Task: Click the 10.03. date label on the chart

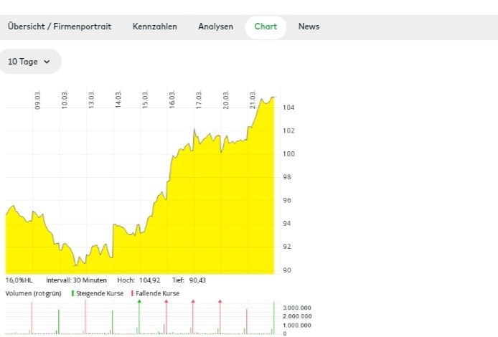Action: 65,100
